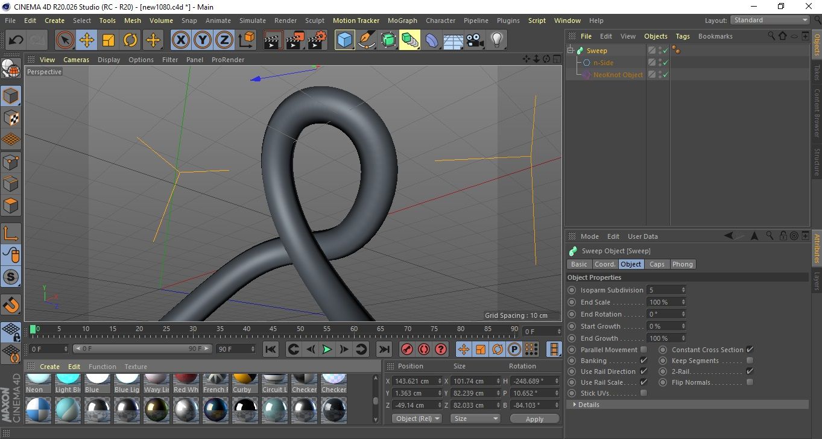Toggle Parallel Movement checkbox
822x439 pixels.
643,350
